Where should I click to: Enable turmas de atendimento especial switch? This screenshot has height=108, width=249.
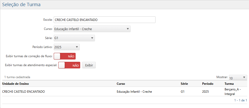69,65
